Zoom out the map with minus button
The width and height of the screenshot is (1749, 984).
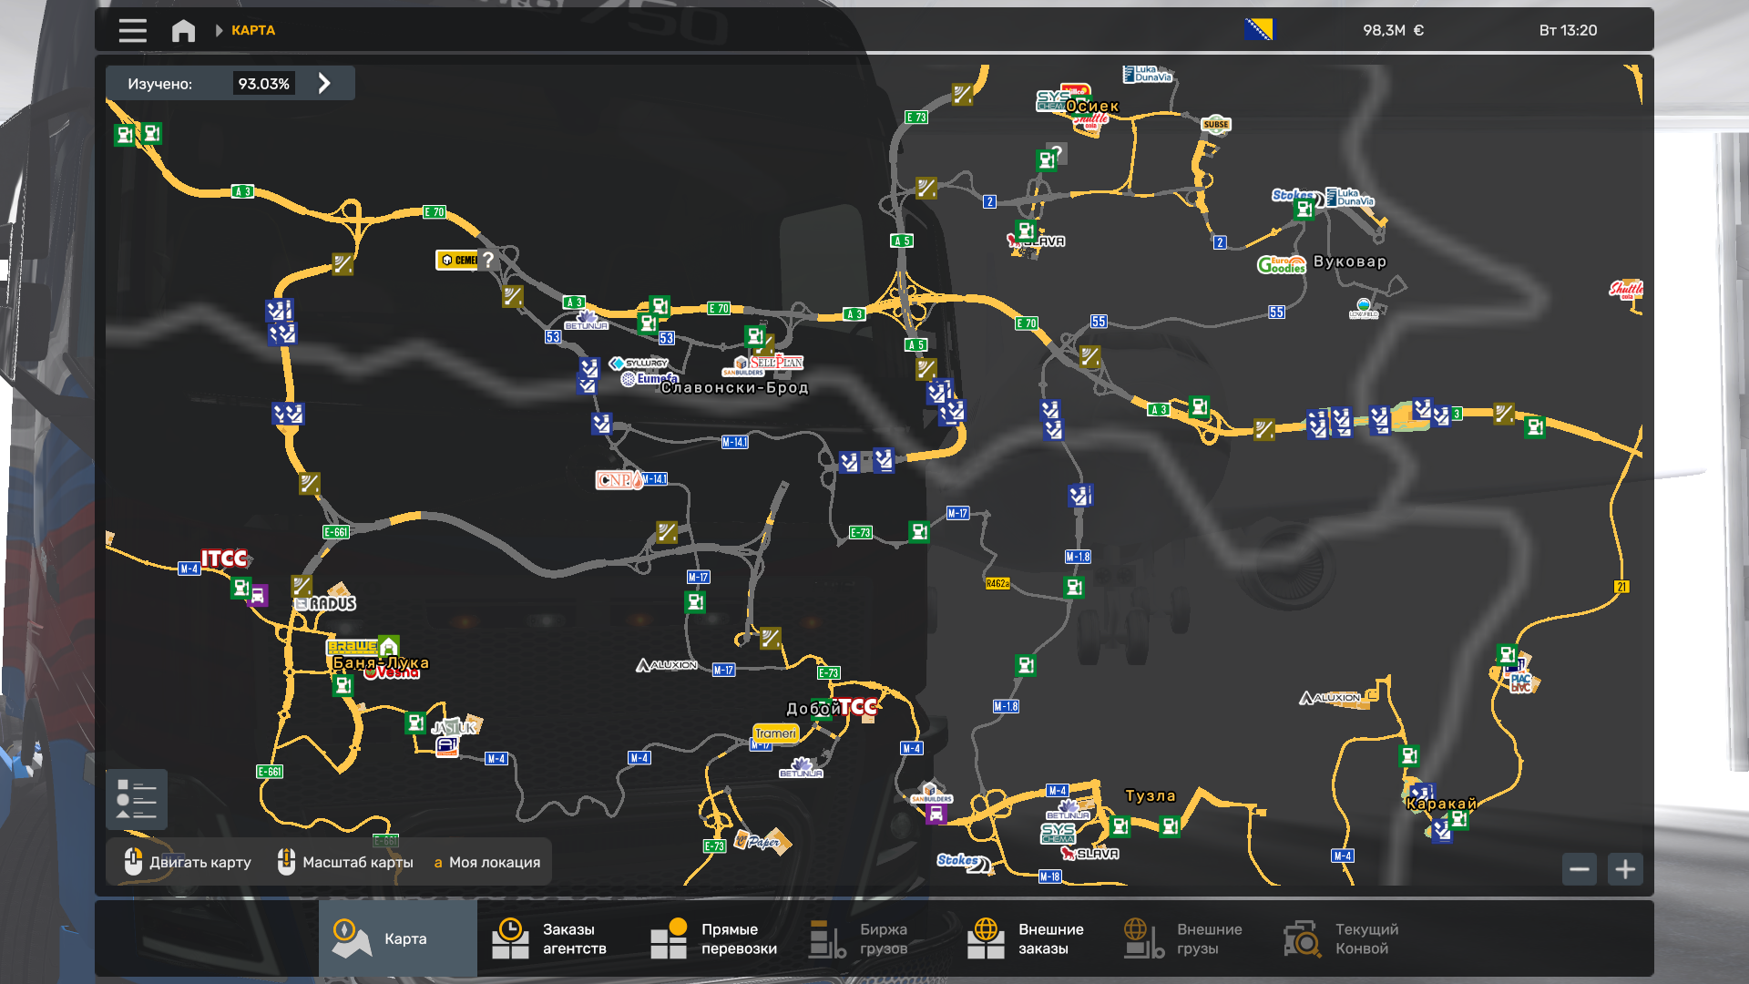(1580, 869)
